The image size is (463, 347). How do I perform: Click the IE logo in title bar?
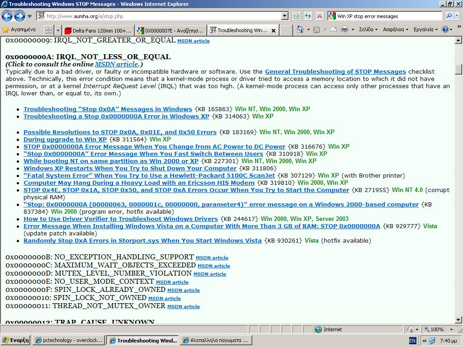click(x=4, y=4)
